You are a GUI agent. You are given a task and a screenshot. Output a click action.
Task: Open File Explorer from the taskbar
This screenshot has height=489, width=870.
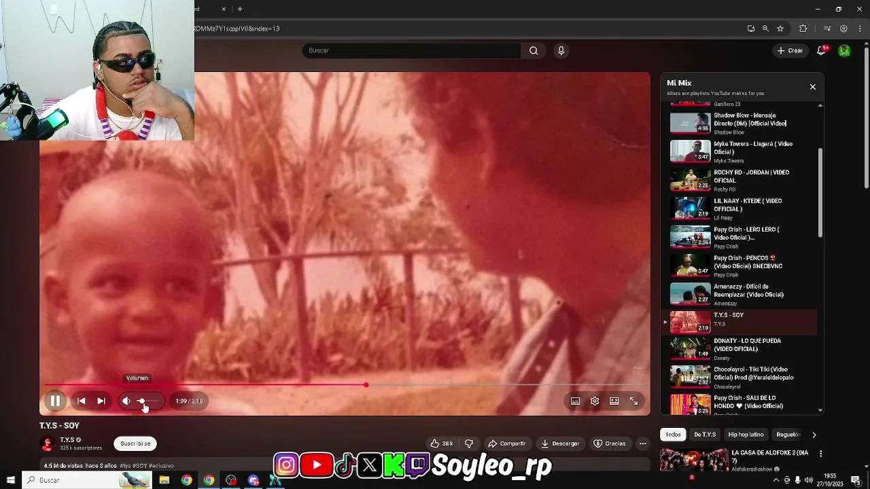(164, 480)
